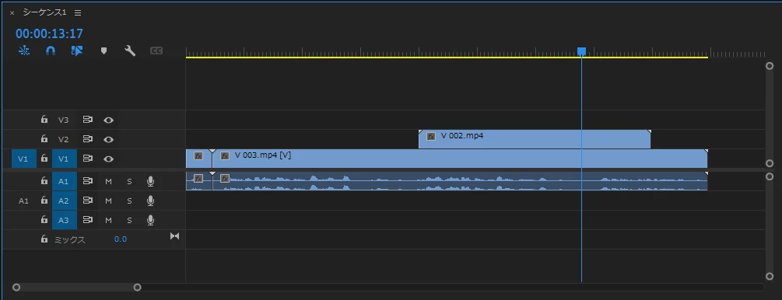Toggle sync lock for track A3

coord(88,220)
